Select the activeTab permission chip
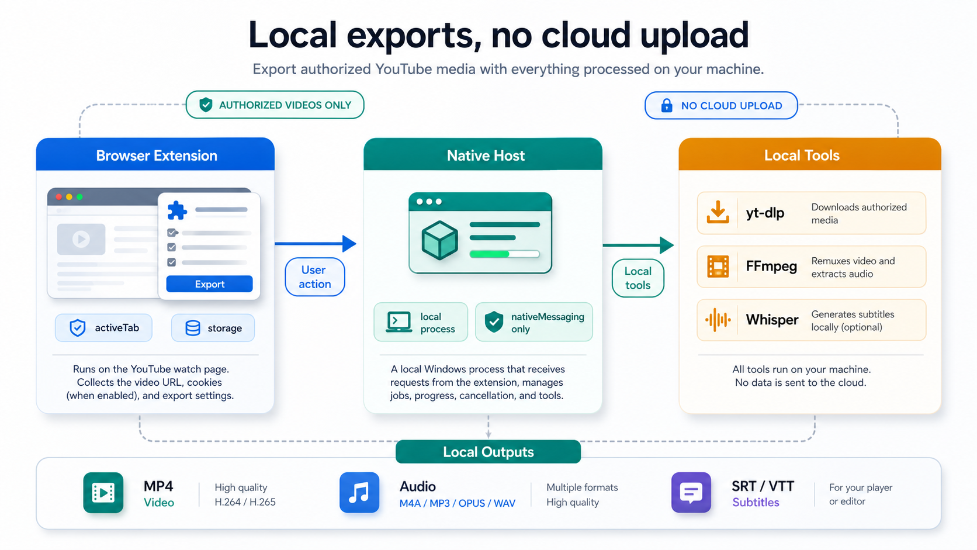The image size is (977, 550). pos(104,328)
